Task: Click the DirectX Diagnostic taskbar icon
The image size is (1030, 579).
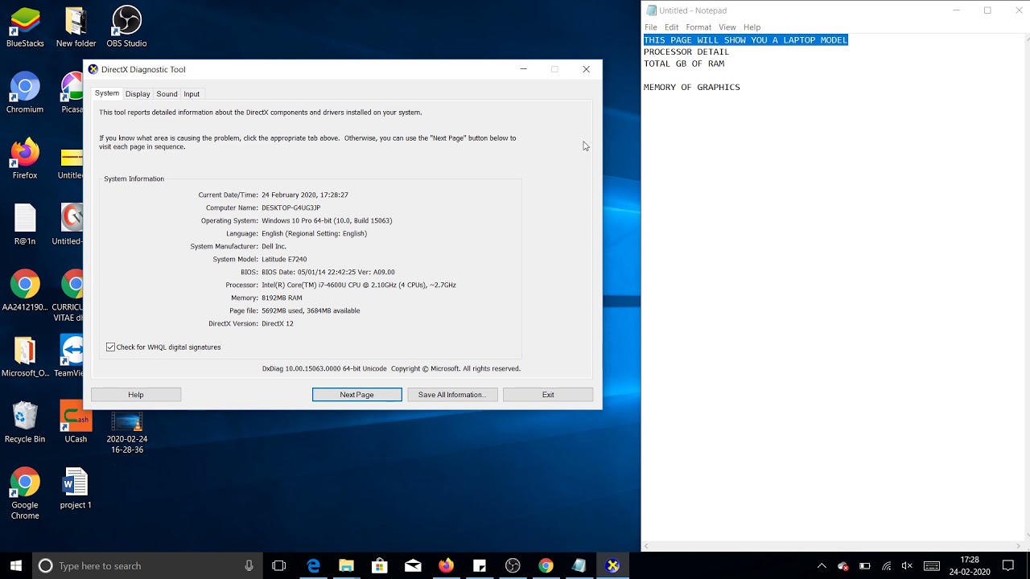Action: (612, 566)
